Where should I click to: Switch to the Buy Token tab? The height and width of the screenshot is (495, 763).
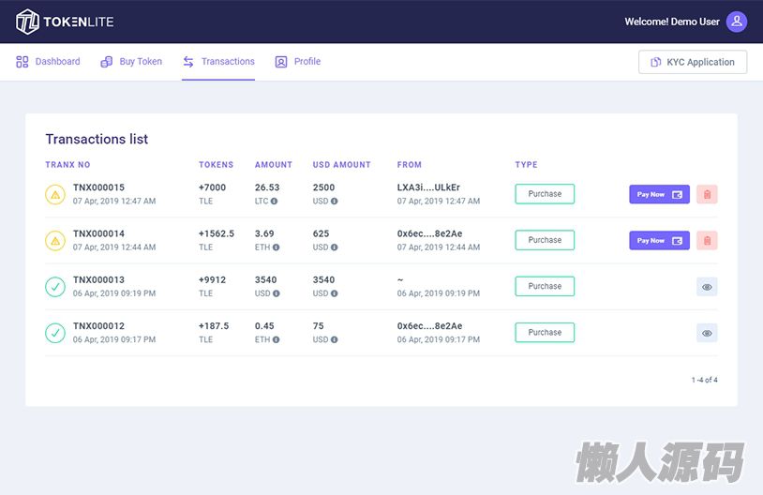point(131,62)
